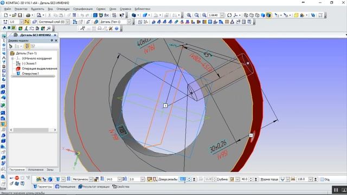
Task: Switch to the Свойства tab
Action: (121, 186)
